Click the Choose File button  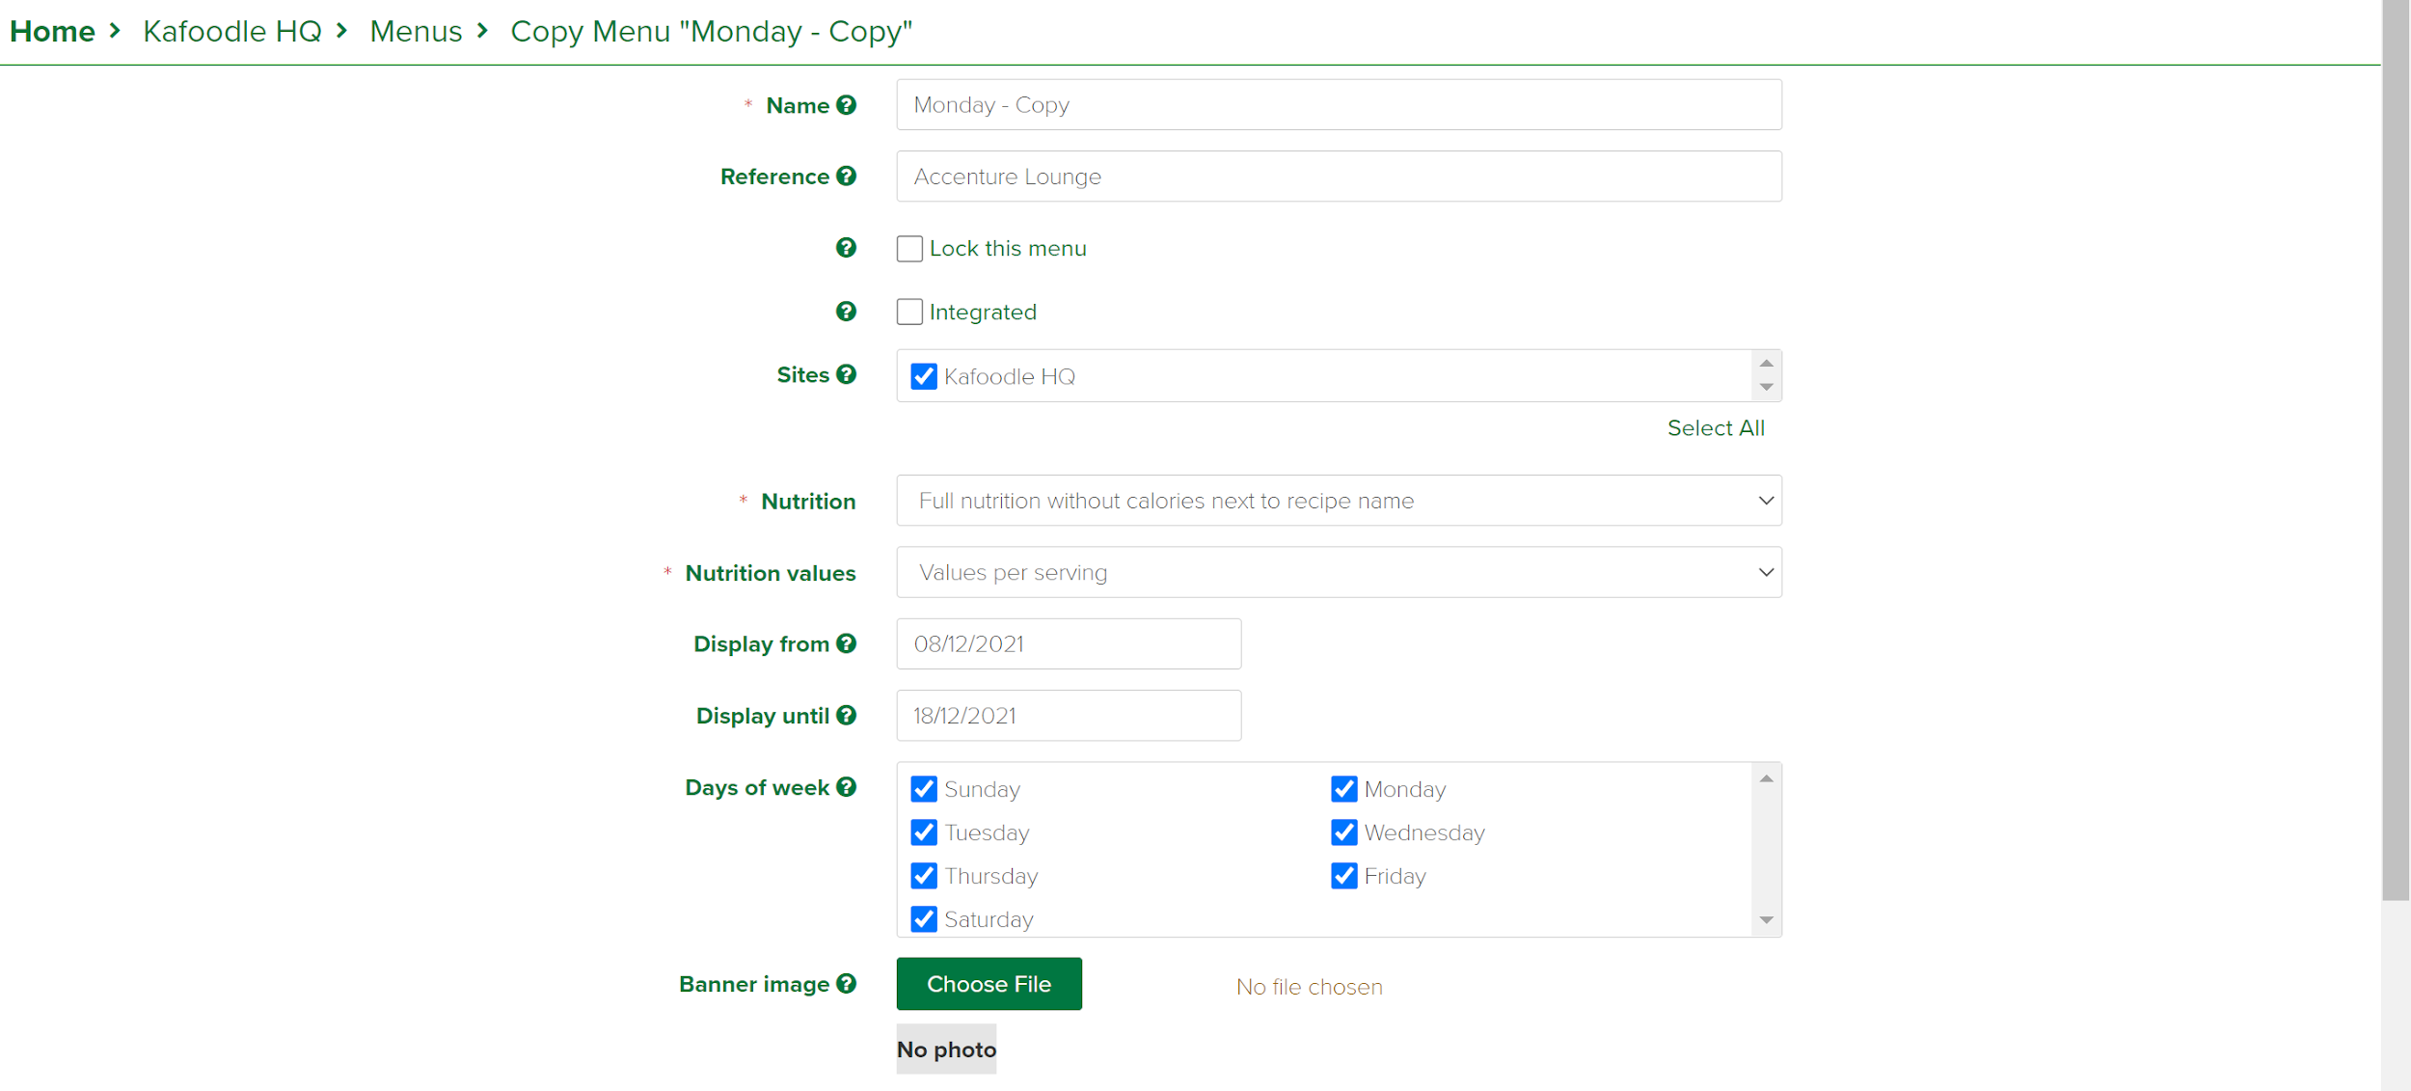pyautogui.click(x=989, y=984)
